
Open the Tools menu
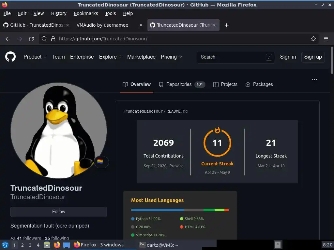point(110,13)
